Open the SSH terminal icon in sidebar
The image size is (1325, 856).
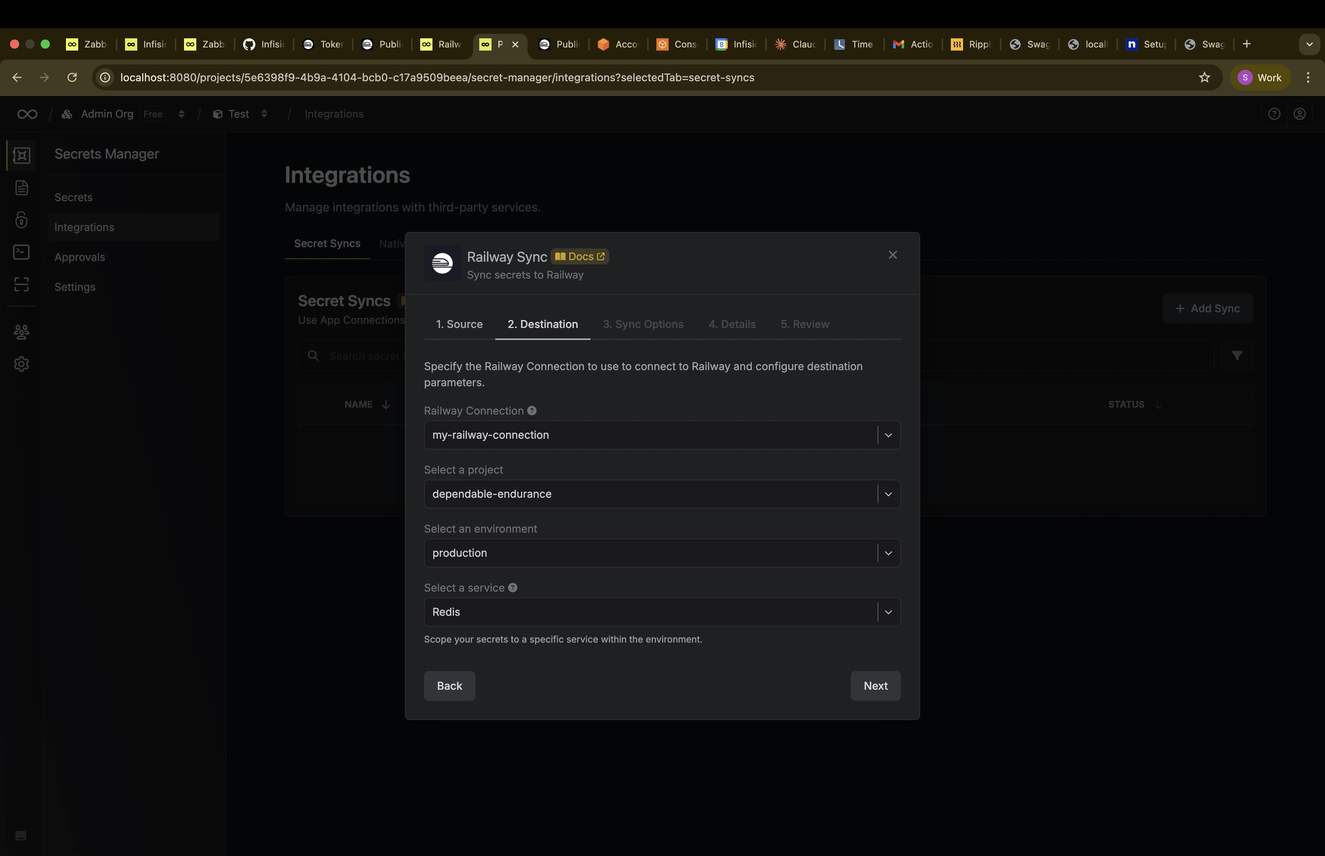click(x=21, y=253)
